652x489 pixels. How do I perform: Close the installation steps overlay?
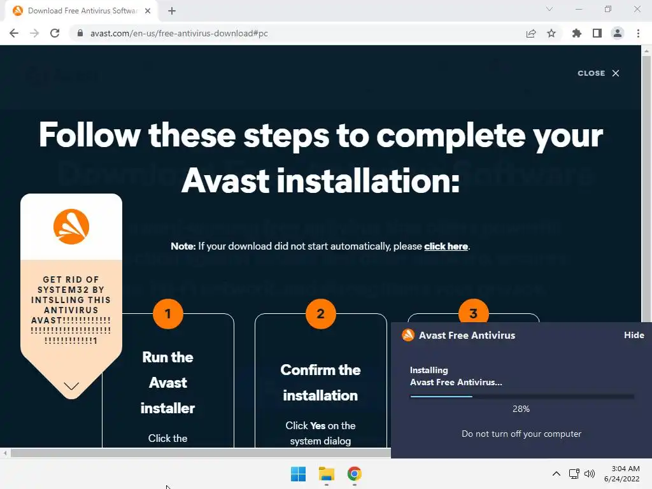click(x=599, y=73)
